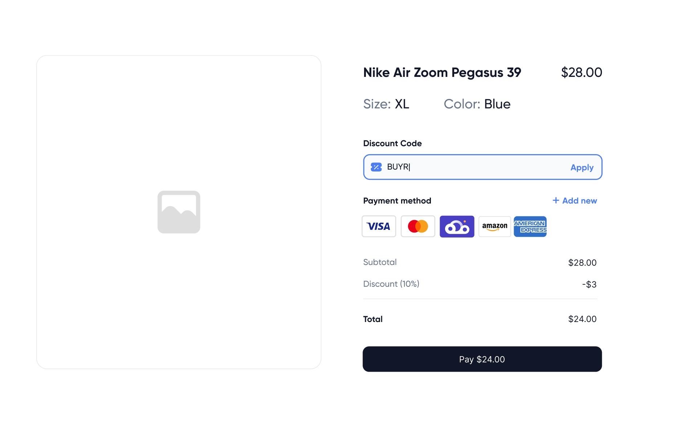Apply the entered discount code

pyautogui.click(x=582, y=168)
